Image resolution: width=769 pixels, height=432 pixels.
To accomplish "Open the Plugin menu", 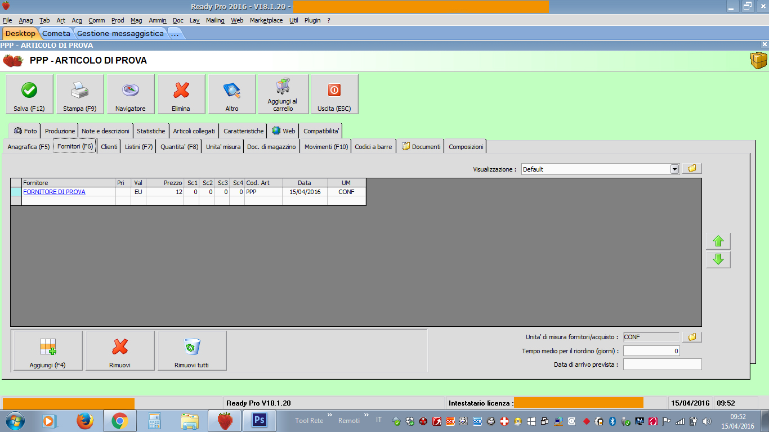I will (312, 20).
